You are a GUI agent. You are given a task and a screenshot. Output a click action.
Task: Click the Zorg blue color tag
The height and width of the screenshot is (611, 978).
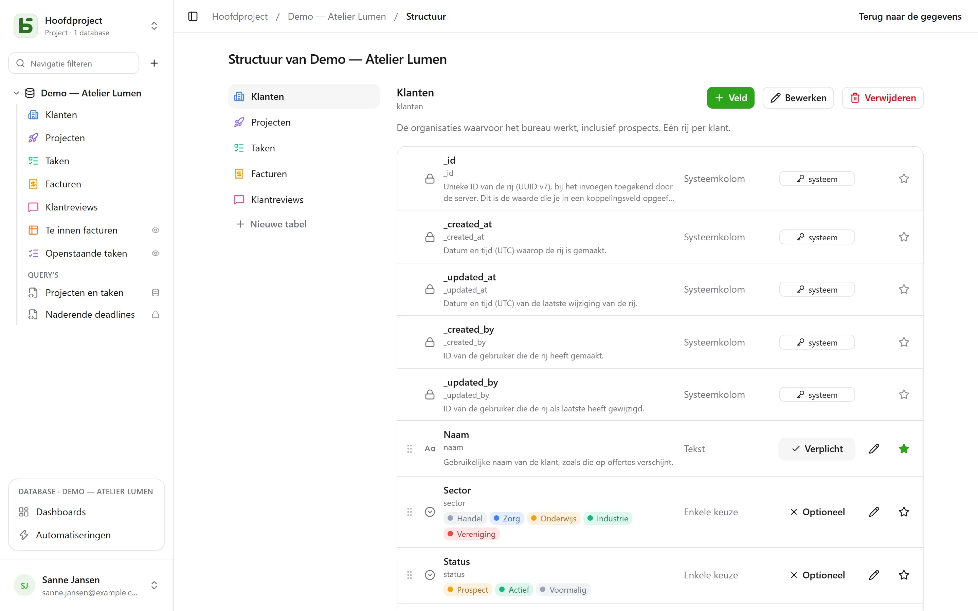tap(506, 518)
